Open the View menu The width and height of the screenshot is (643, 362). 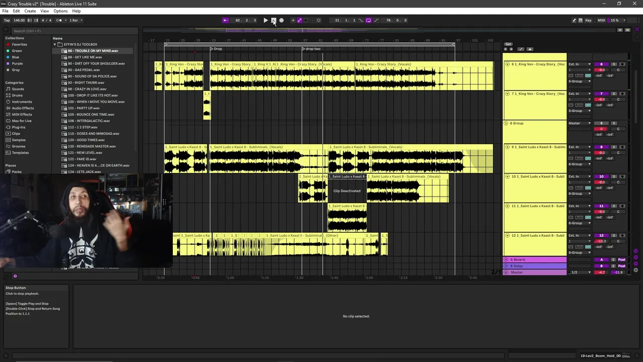(45, 11)
